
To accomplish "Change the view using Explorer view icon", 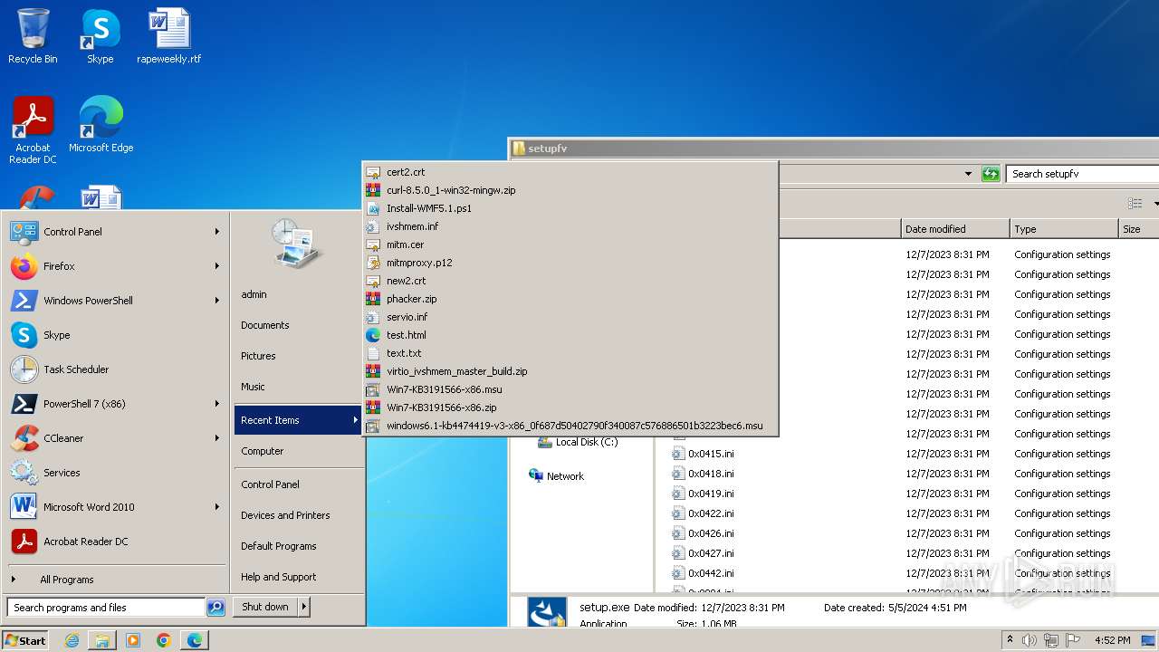I will click(x=1135, y=204).
